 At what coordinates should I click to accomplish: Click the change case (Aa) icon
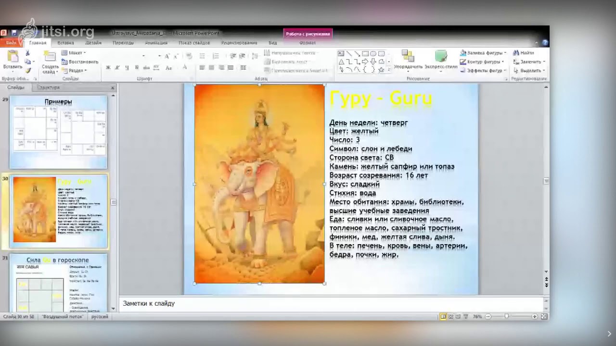point(169,68)
